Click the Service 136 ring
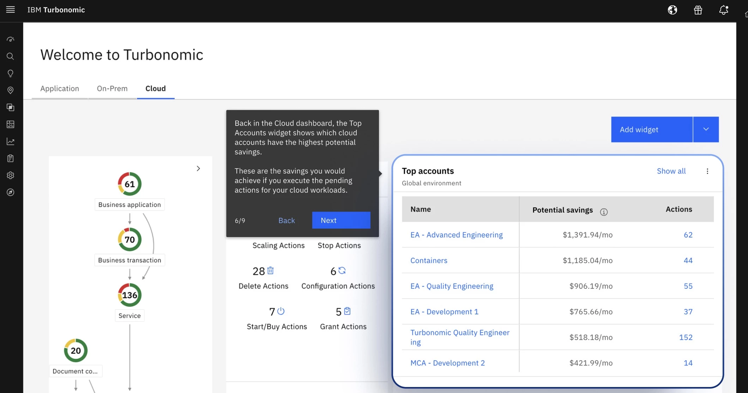748x393 pixels. point(129,295)
